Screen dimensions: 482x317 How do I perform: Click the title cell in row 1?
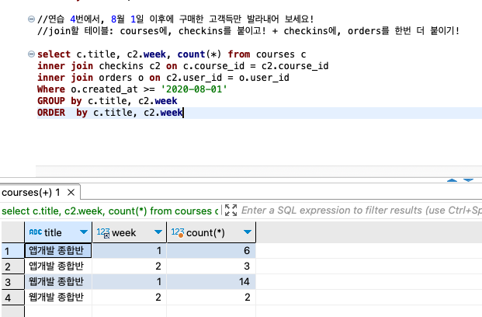click(58, 250)
